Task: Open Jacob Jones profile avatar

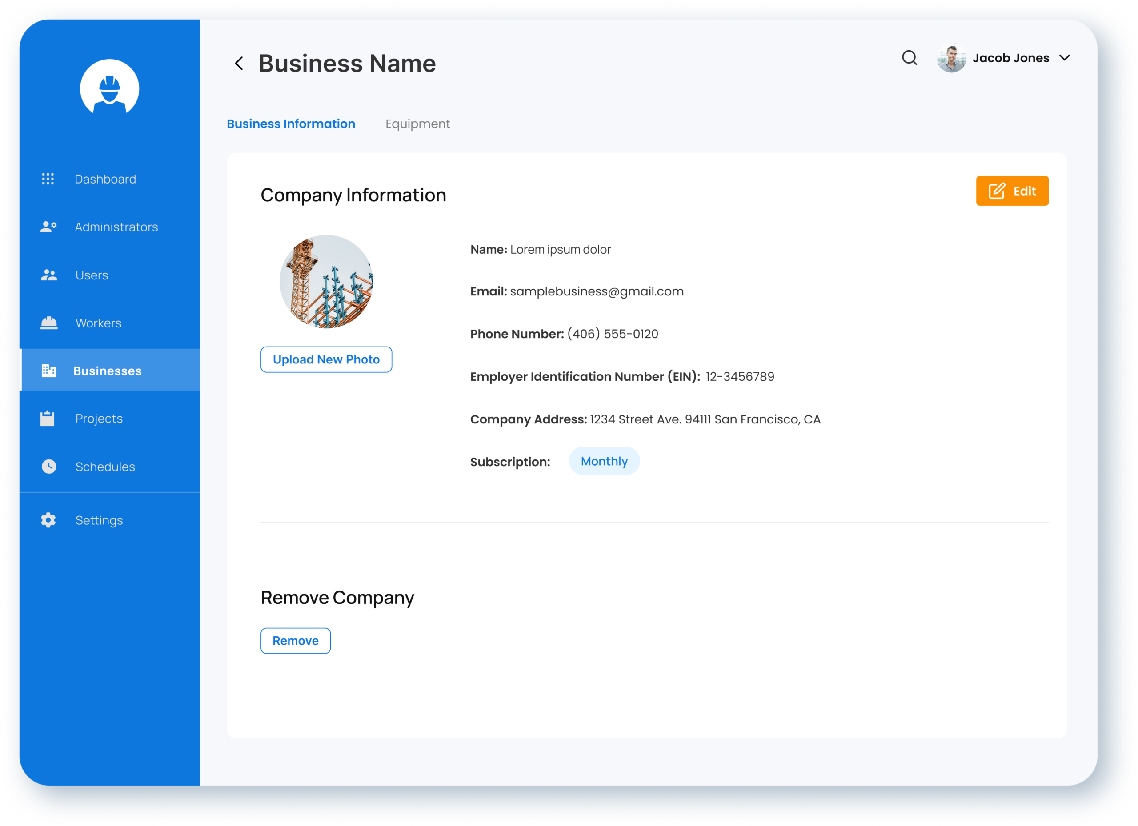Action: pyautogui.click(x=951, y=59)
